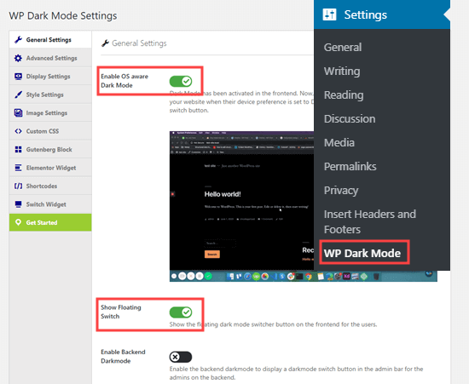This screenshot has height=384, width=469.
Task: Click the Switch Widget monitor icon
Action: click(x=18, y=204)
